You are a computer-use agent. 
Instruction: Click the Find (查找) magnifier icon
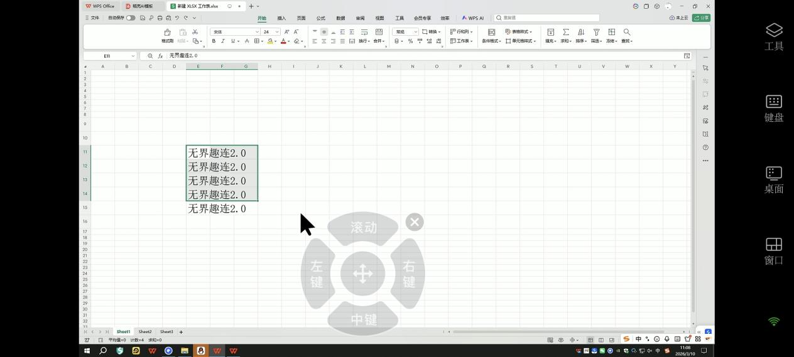click(x=626, y=32)
